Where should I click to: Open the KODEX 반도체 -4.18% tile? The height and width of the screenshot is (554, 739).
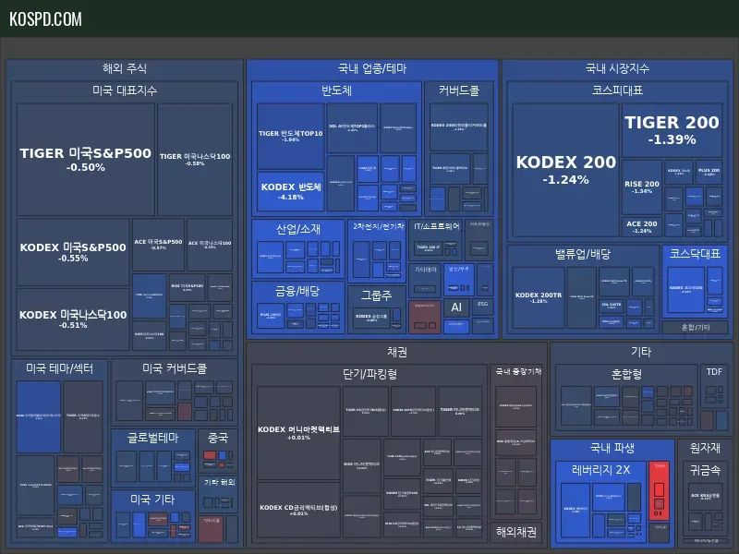pos(291,191)
